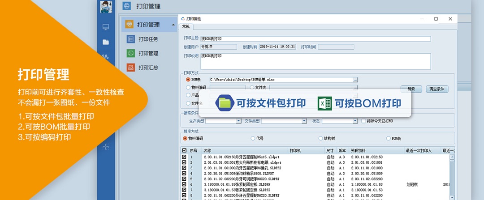
Task: Click the table scrollbar down arrow
Action: [452, 197]
